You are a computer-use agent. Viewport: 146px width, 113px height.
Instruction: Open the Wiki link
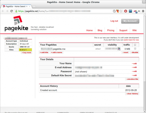click(x=135, y=30)
